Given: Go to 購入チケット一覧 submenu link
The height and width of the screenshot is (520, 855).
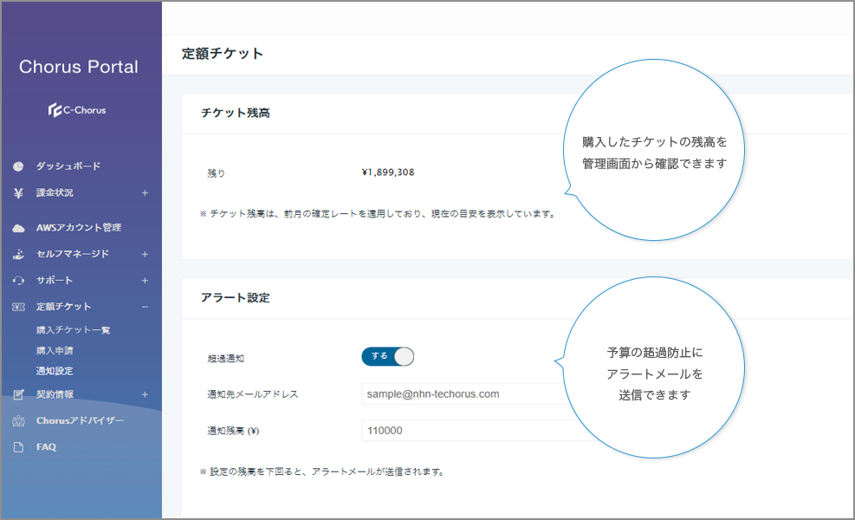Looking at the screenshot, I should tap(73, 330).
